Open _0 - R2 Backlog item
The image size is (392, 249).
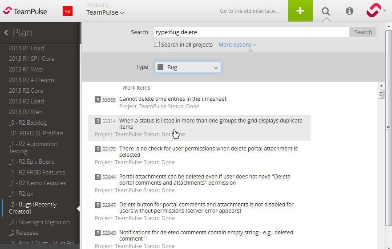point(28,123)
